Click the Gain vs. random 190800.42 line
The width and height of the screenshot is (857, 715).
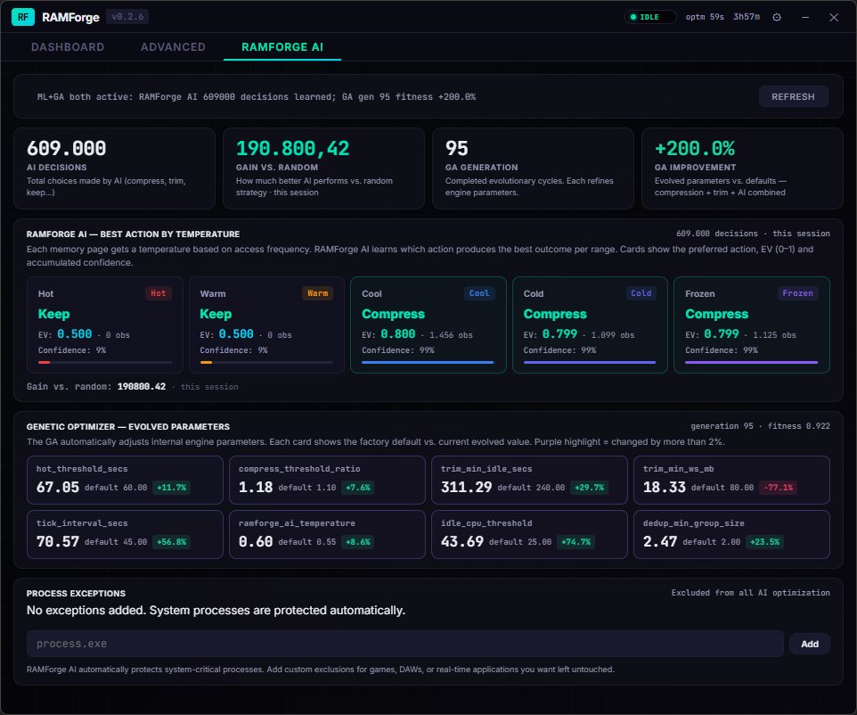coord(96,387)
